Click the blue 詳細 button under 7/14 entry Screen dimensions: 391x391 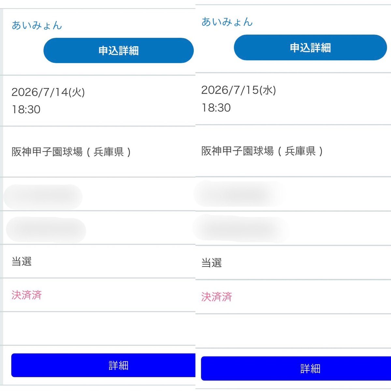[x=103, y=365]
